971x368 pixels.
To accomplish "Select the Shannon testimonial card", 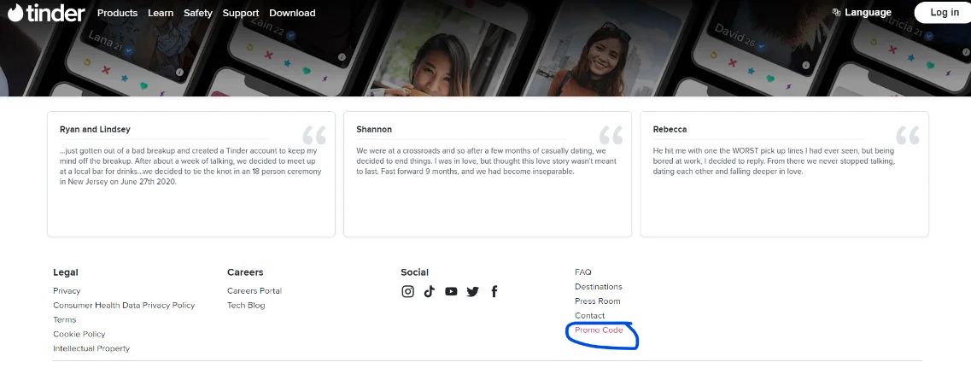I will pyautogui.click(x=488, y=174).
